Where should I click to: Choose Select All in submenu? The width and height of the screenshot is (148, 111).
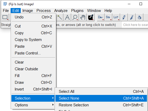tap(101, 92)
